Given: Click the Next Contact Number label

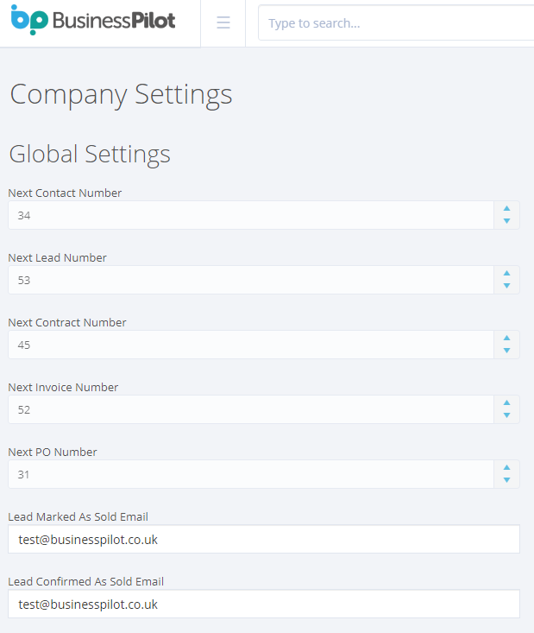Looking at the screenshot, I should coord(65,193).
